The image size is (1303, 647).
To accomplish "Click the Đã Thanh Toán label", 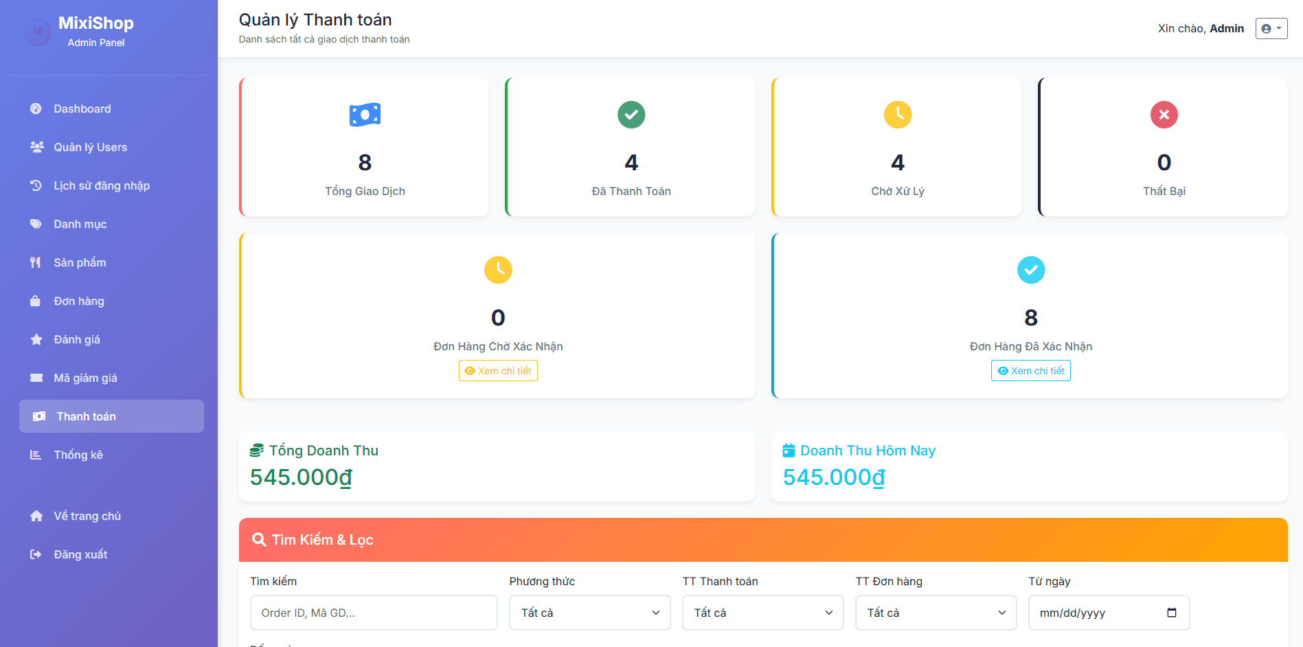I will [x=631, y=191].
